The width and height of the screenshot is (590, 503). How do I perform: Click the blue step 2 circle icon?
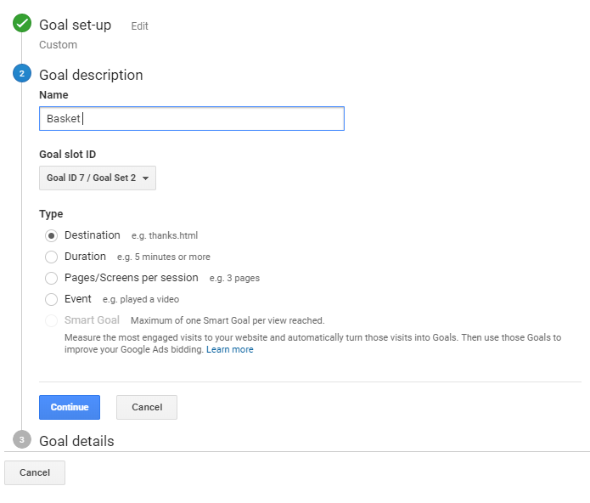tap(22, 74)
